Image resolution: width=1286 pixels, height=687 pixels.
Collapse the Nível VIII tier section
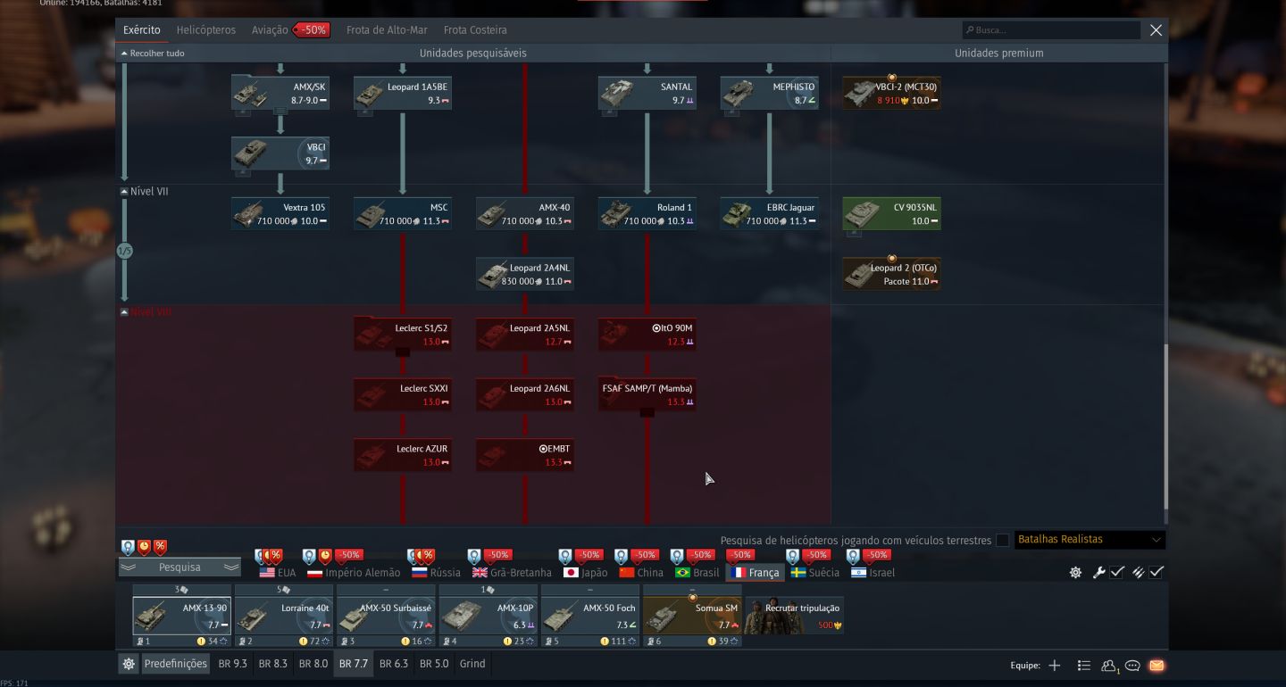[124, 312]
